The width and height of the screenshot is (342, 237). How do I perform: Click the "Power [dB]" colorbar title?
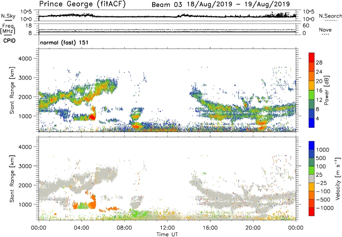pyautogui.click(x=326, y=90)
